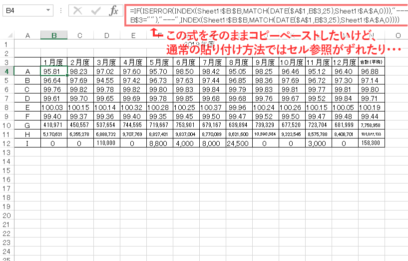The width and height of the screenshot is (408, 261).
Task: Click the 合計(平均) header cell
Action: 372,62
